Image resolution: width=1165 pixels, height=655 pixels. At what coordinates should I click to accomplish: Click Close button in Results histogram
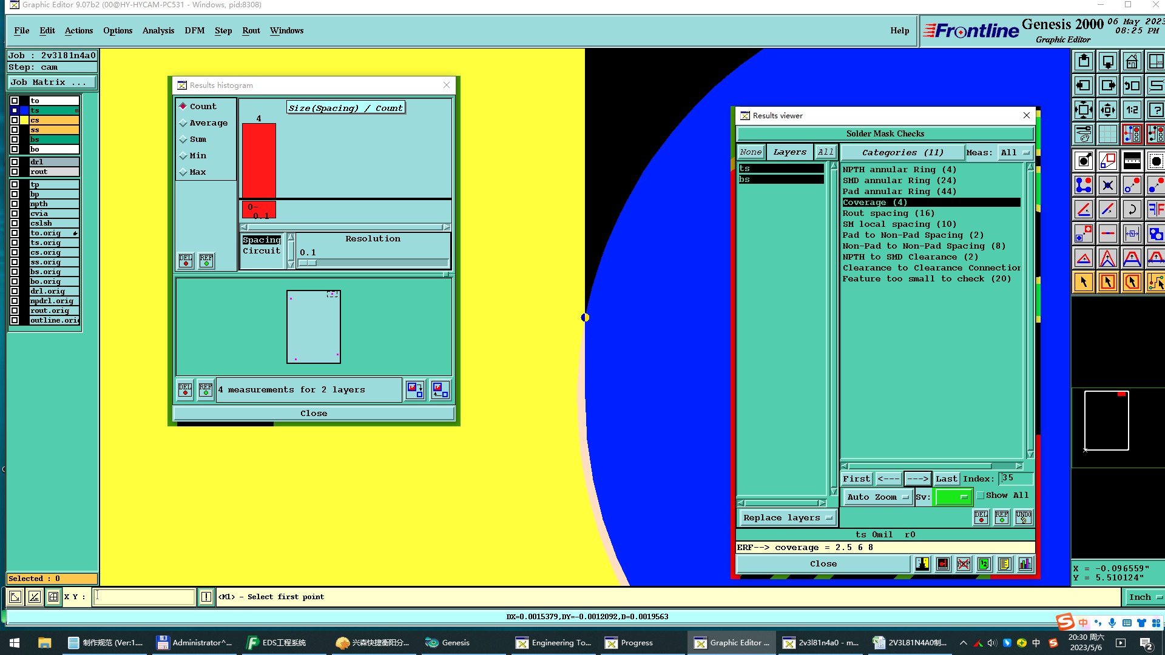click(x=313, y=413)
